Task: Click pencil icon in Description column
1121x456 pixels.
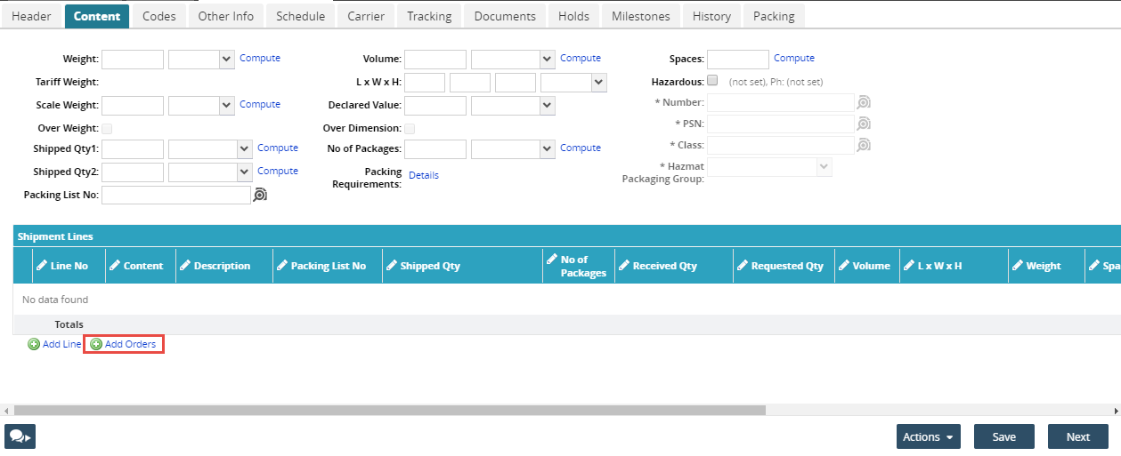Action: [x=184, y=265]
